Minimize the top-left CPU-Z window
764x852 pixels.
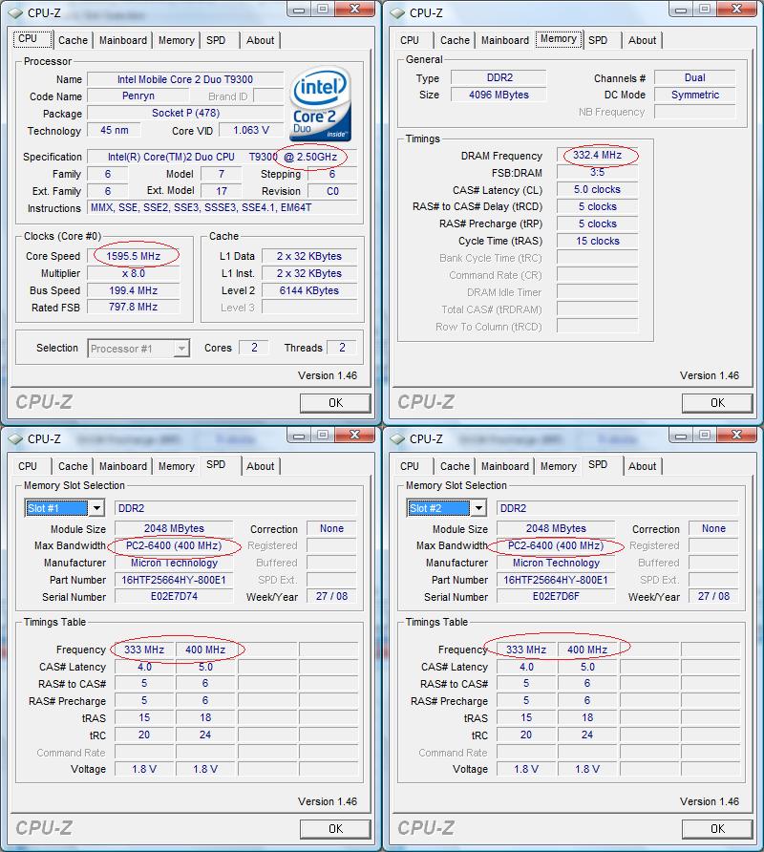[298, 10]
